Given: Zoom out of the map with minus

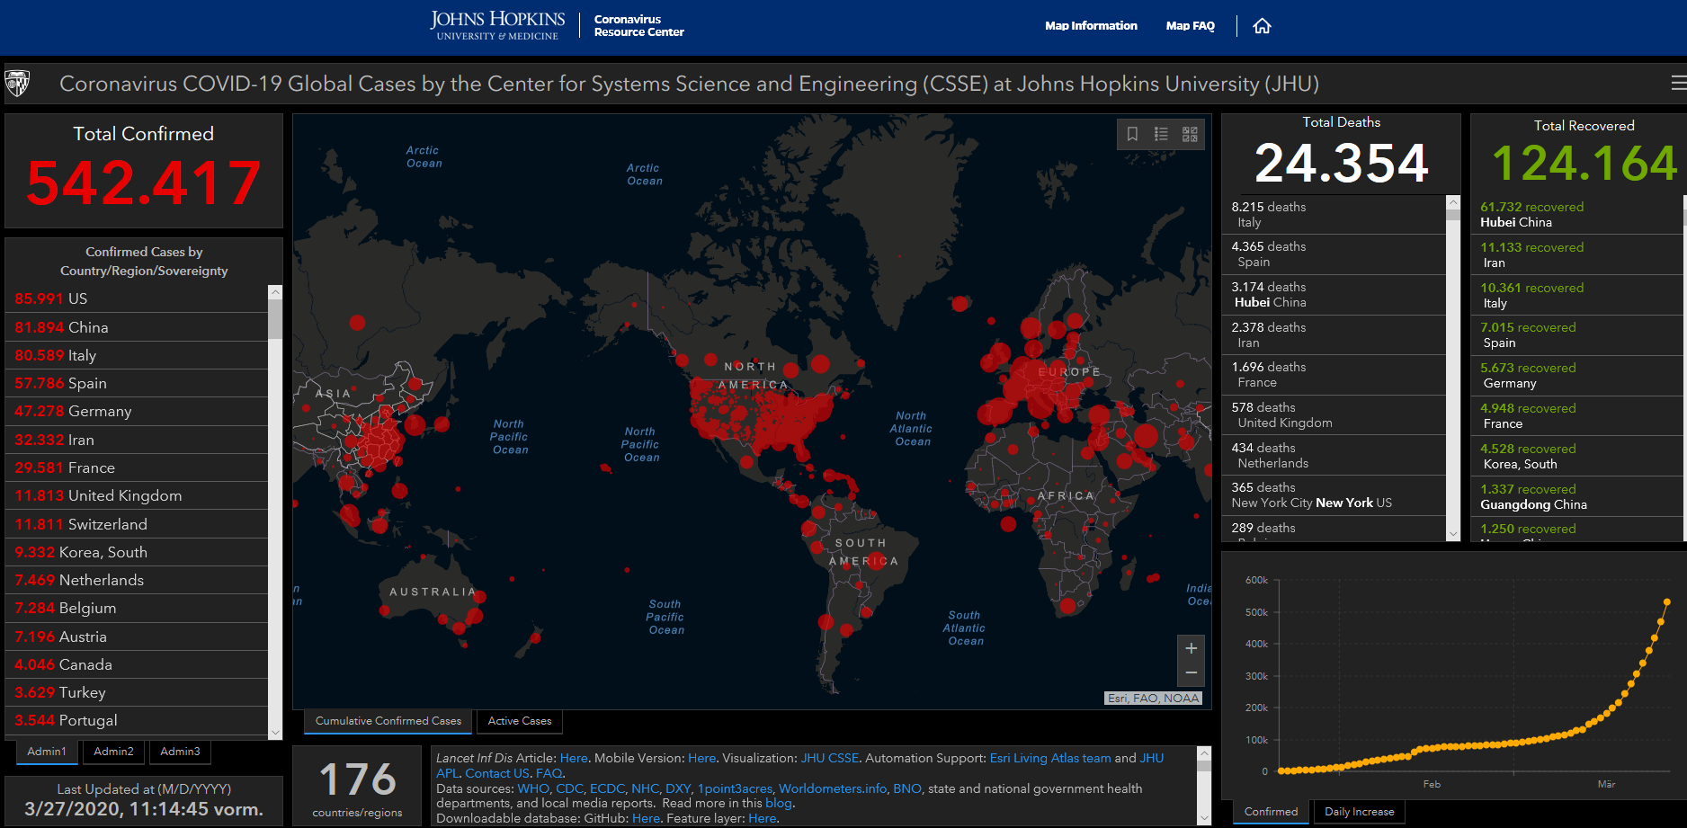Looking at the screenshot, I should pos(1191,672).
